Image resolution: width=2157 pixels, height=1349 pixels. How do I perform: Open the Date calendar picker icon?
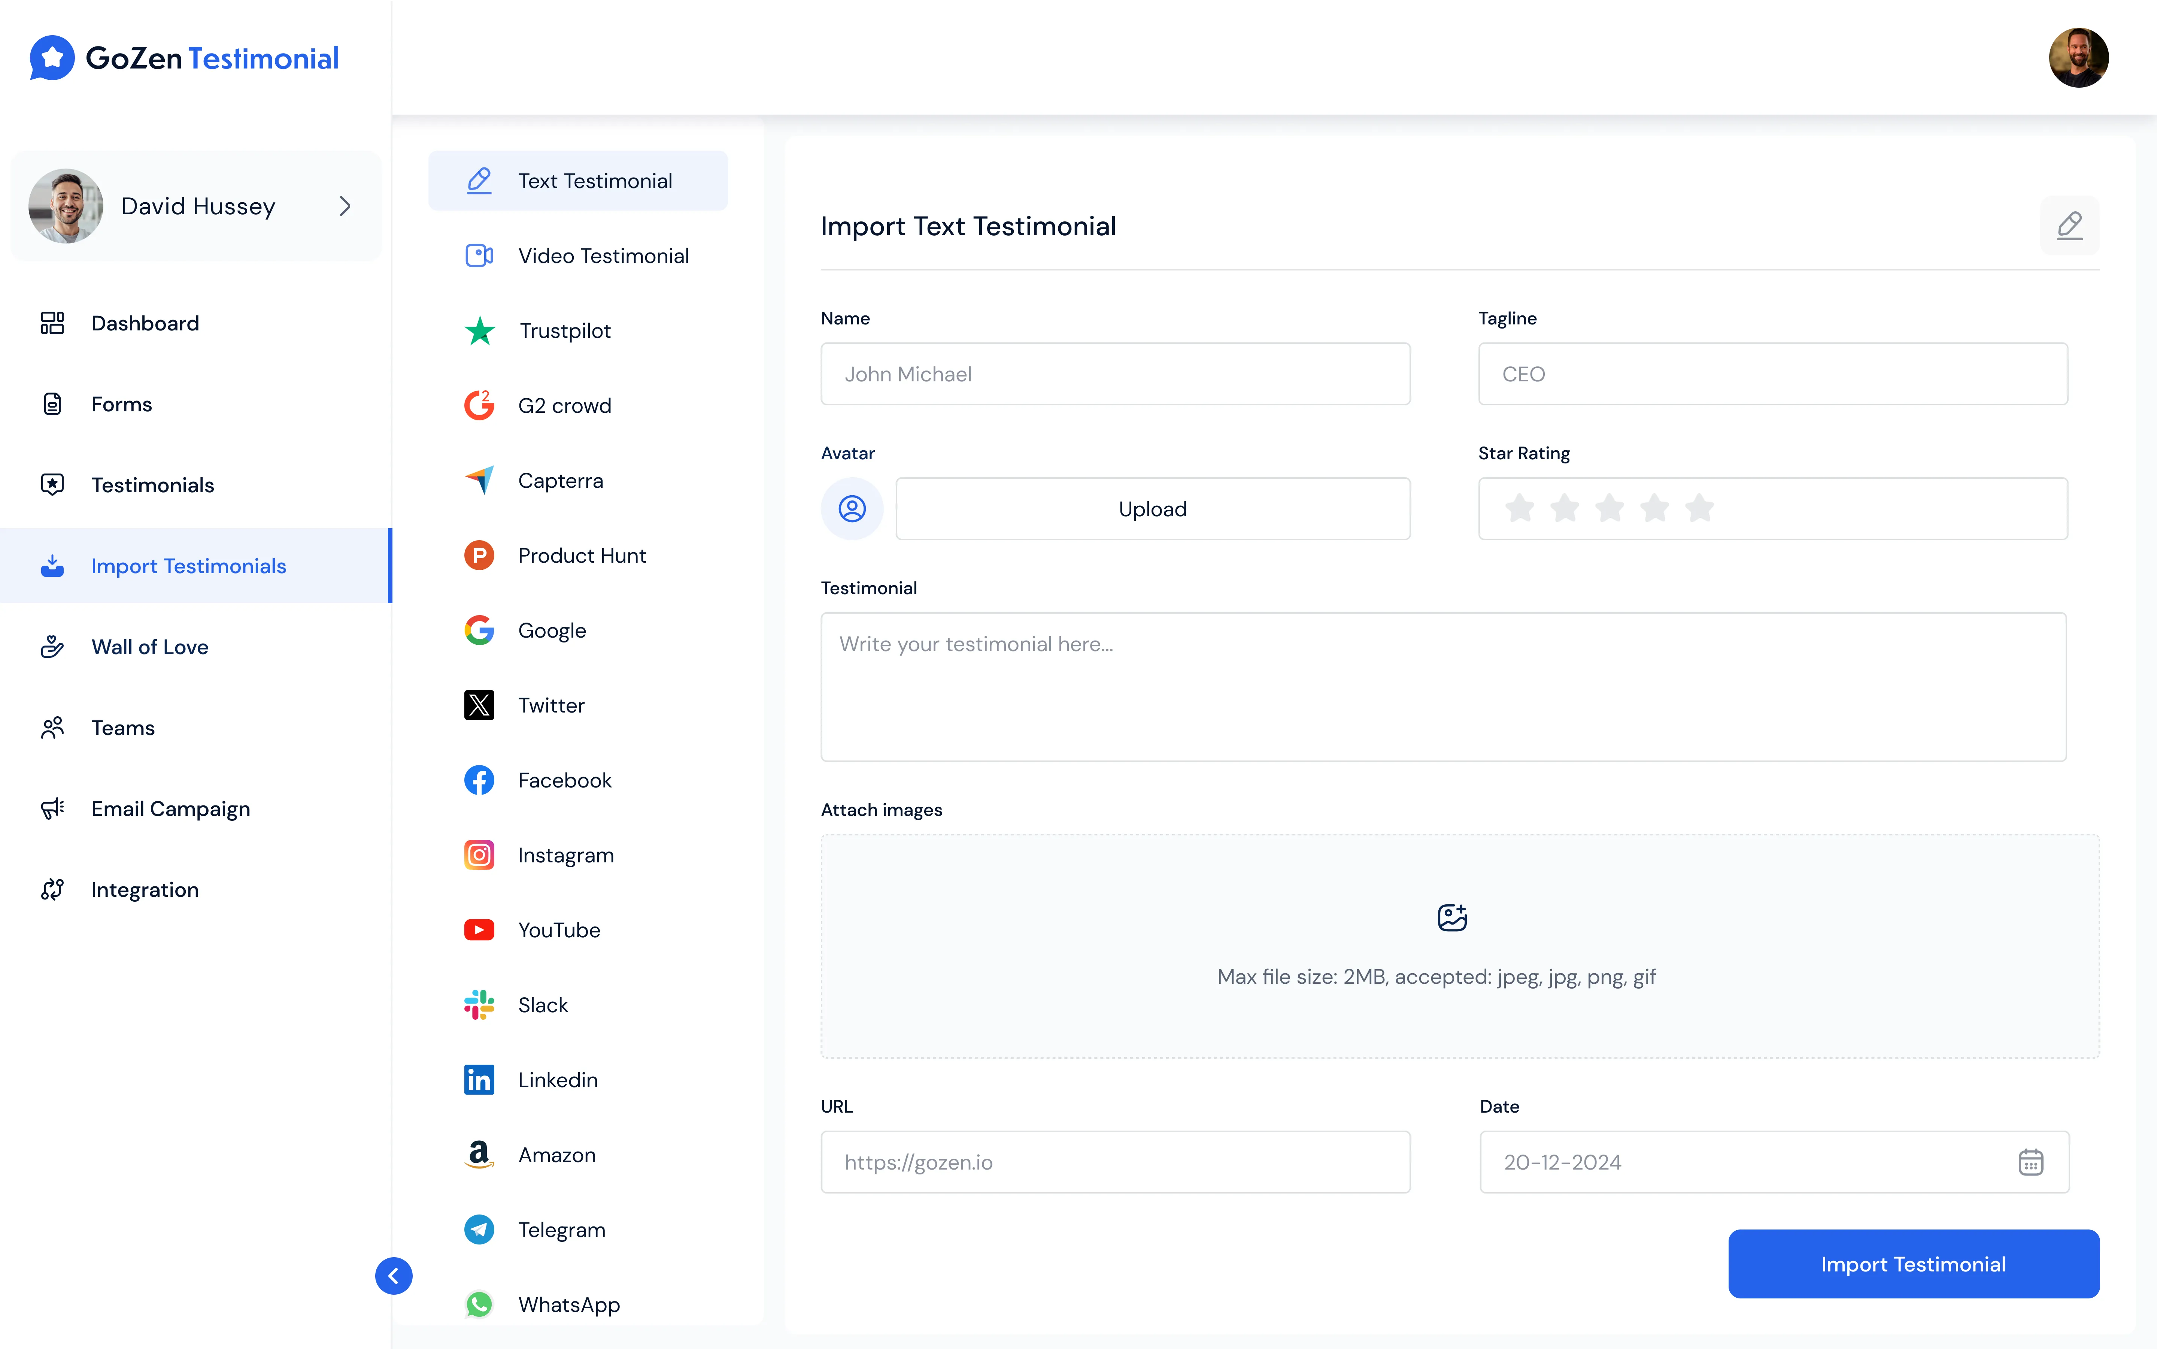coord(2031,1162)
